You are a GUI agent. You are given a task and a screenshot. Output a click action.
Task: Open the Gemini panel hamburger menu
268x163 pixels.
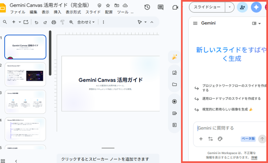click(x=195, y=23)
